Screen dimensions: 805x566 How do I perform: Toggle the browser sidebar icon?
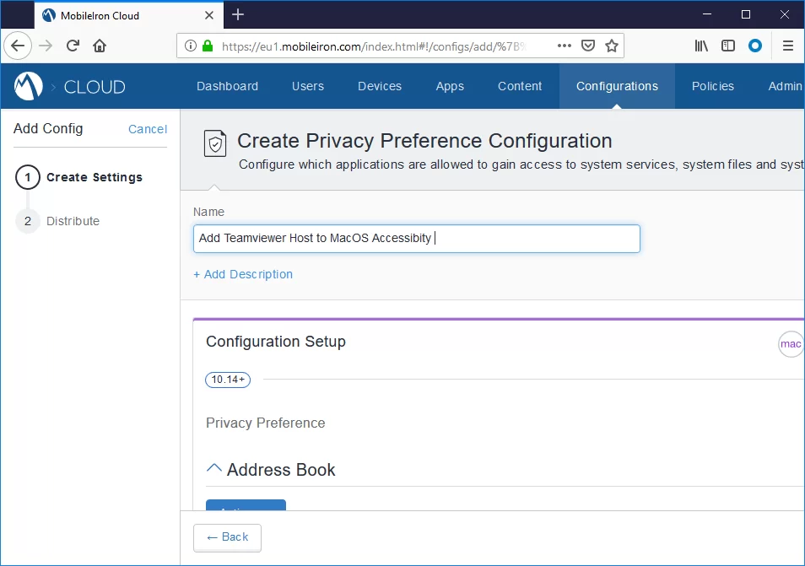coord(727,46)
